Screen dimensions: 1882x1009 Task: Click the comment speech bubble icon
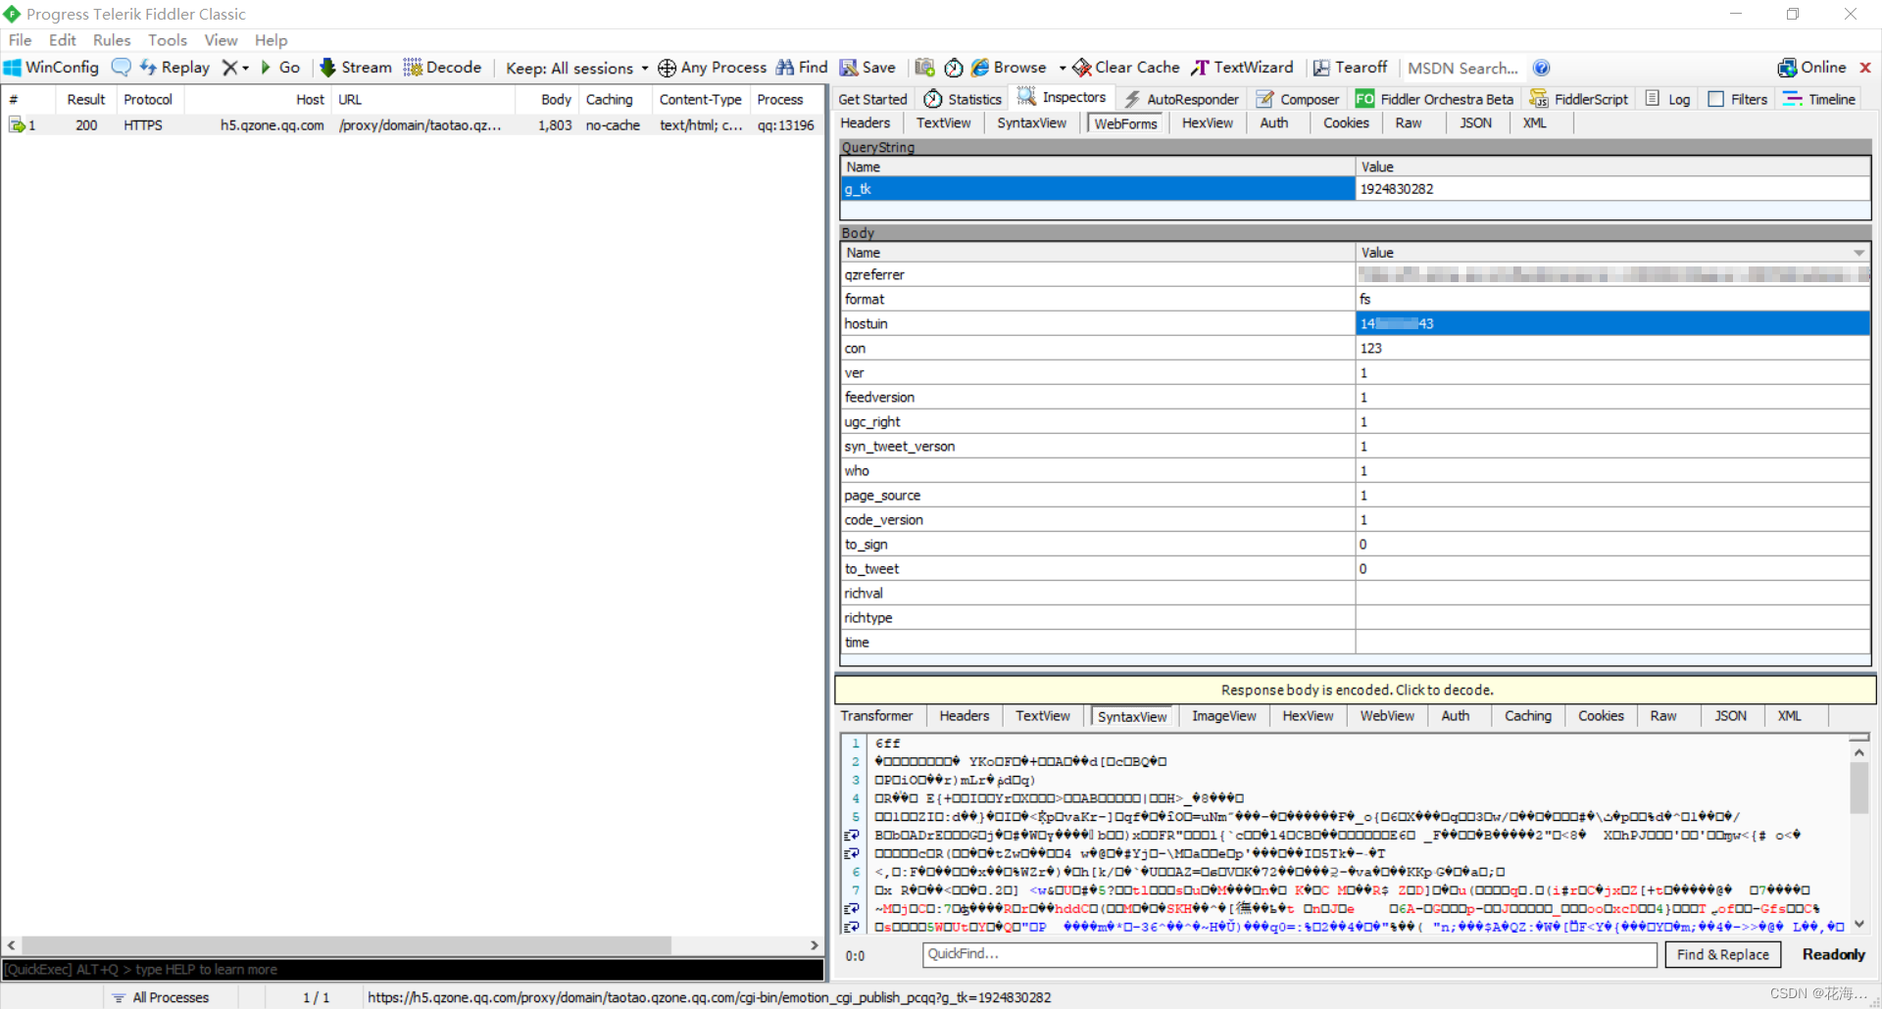(x=121, y=68)
